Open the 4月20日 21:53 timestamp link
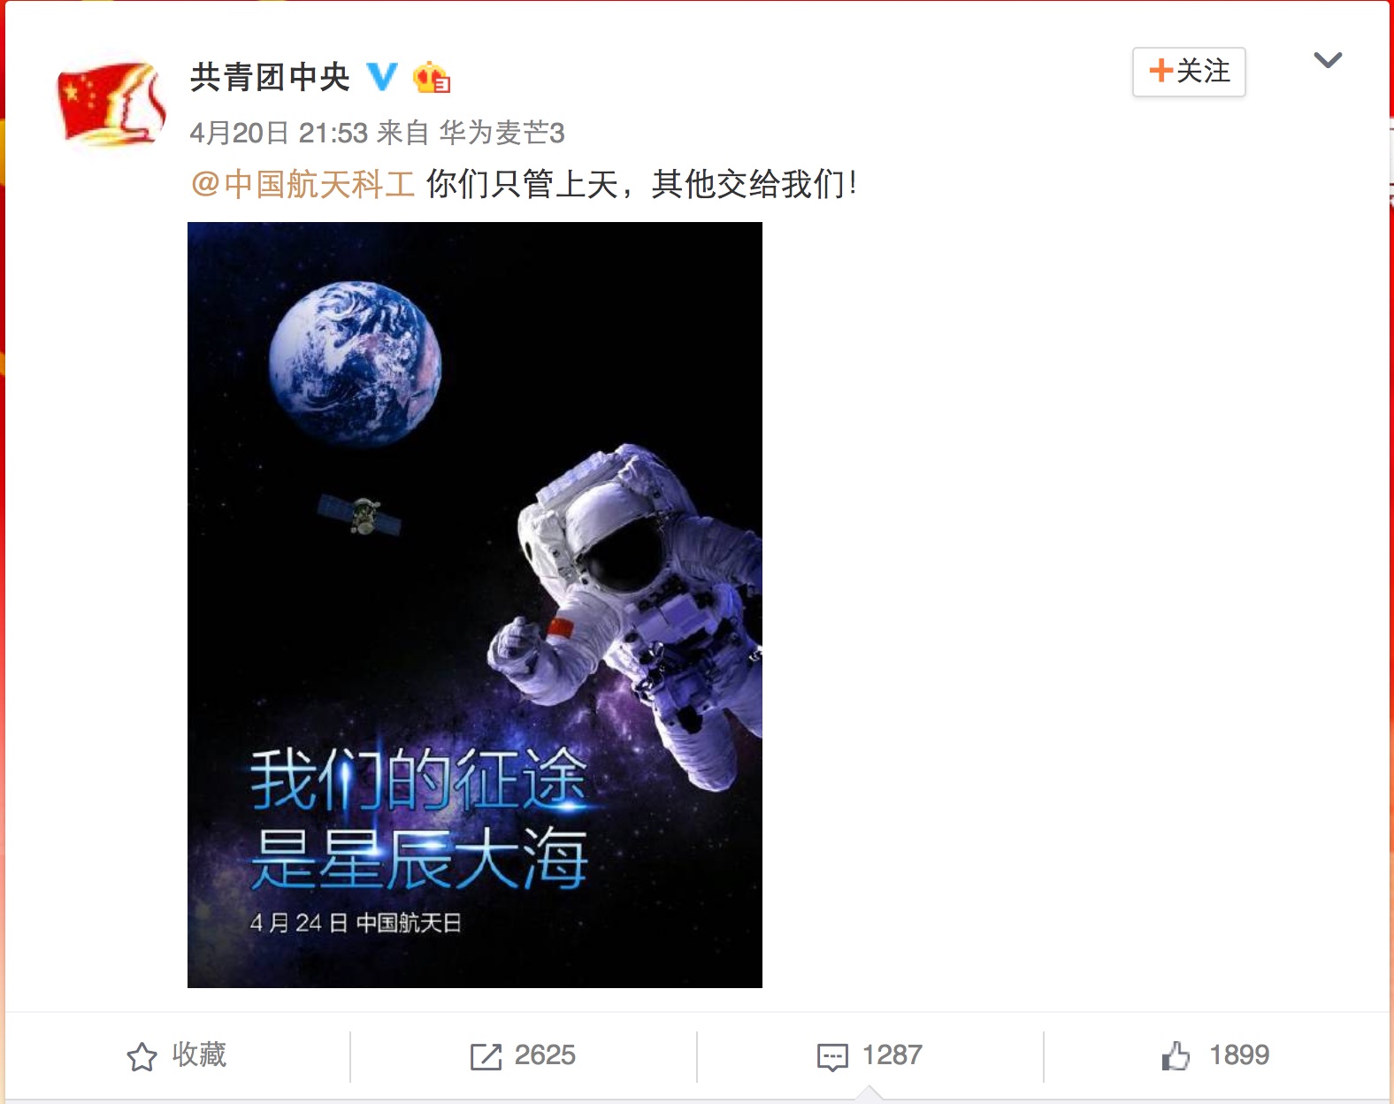The height and width of the screenshot is (1104, 1394). [279, 133]
